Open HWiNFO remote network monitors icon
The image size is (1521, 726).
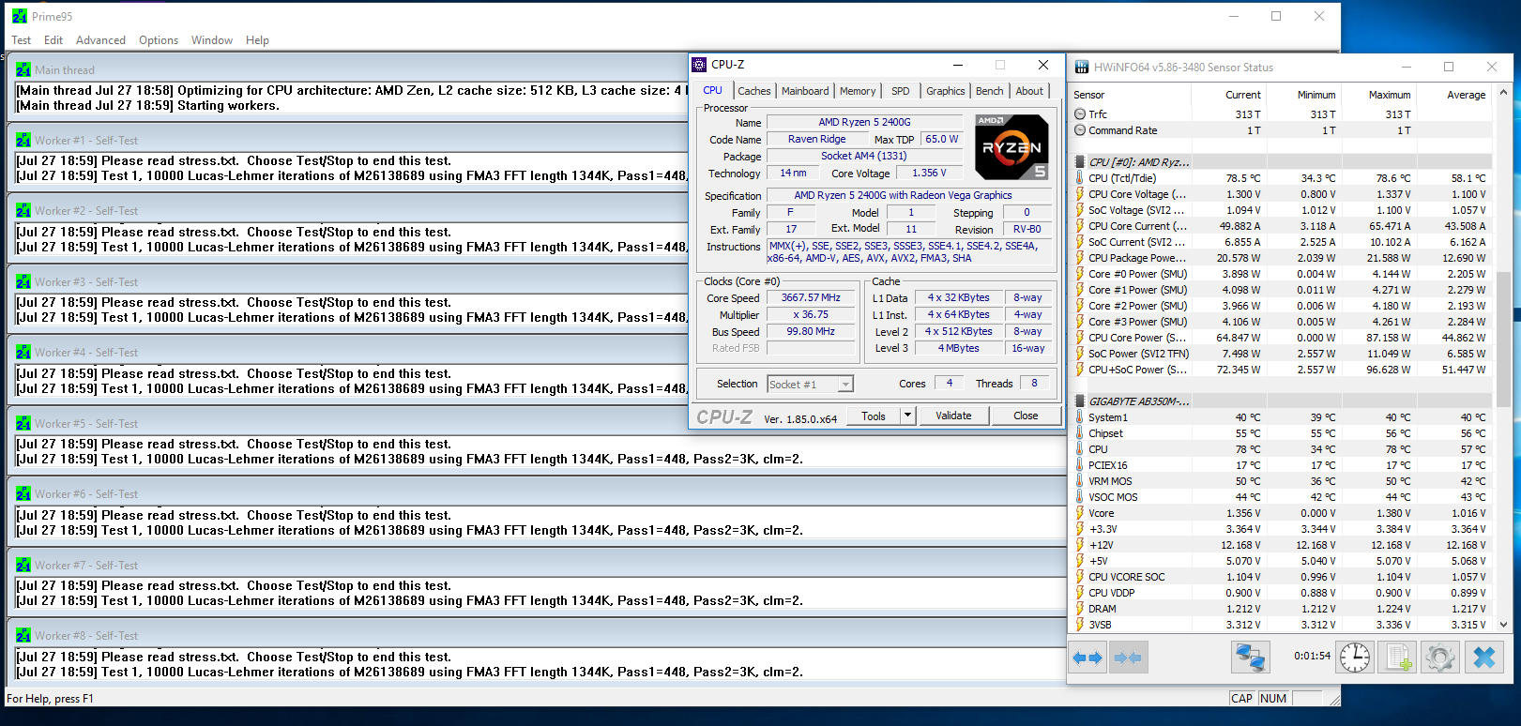[1251, 658]
